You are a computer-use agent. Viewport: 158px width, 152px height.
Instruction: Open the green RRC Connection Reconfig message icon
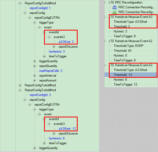(x=115, y=12)
